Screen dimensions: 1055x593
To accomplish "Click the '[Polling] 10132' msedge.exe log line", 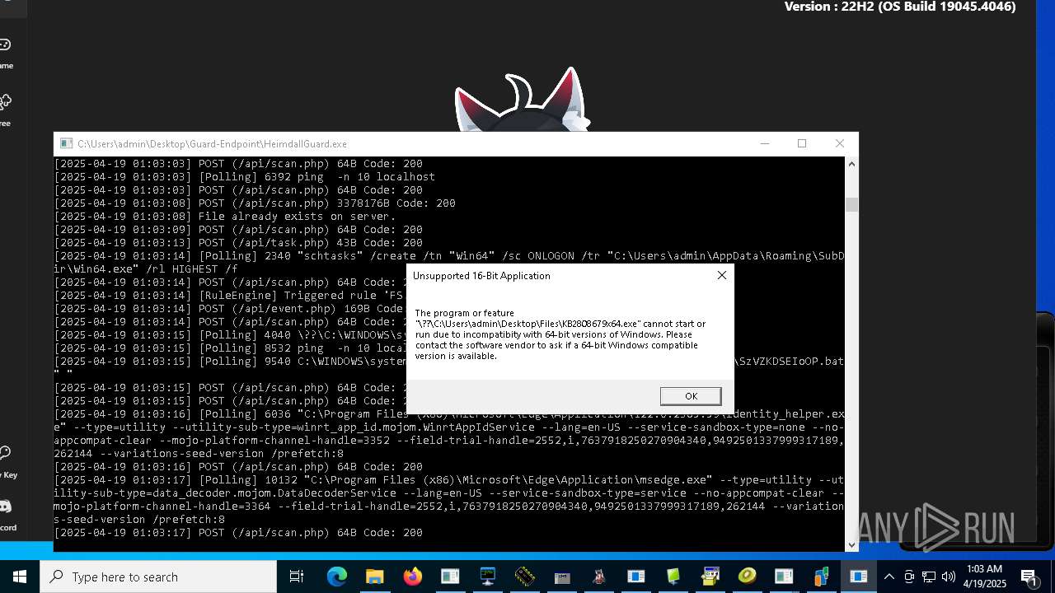I will point(449,500).
